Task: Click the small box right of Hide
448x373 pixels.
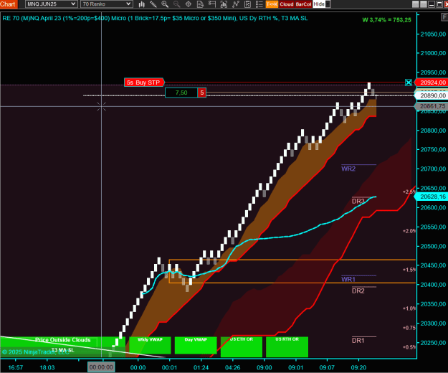Action: point(328,4)
